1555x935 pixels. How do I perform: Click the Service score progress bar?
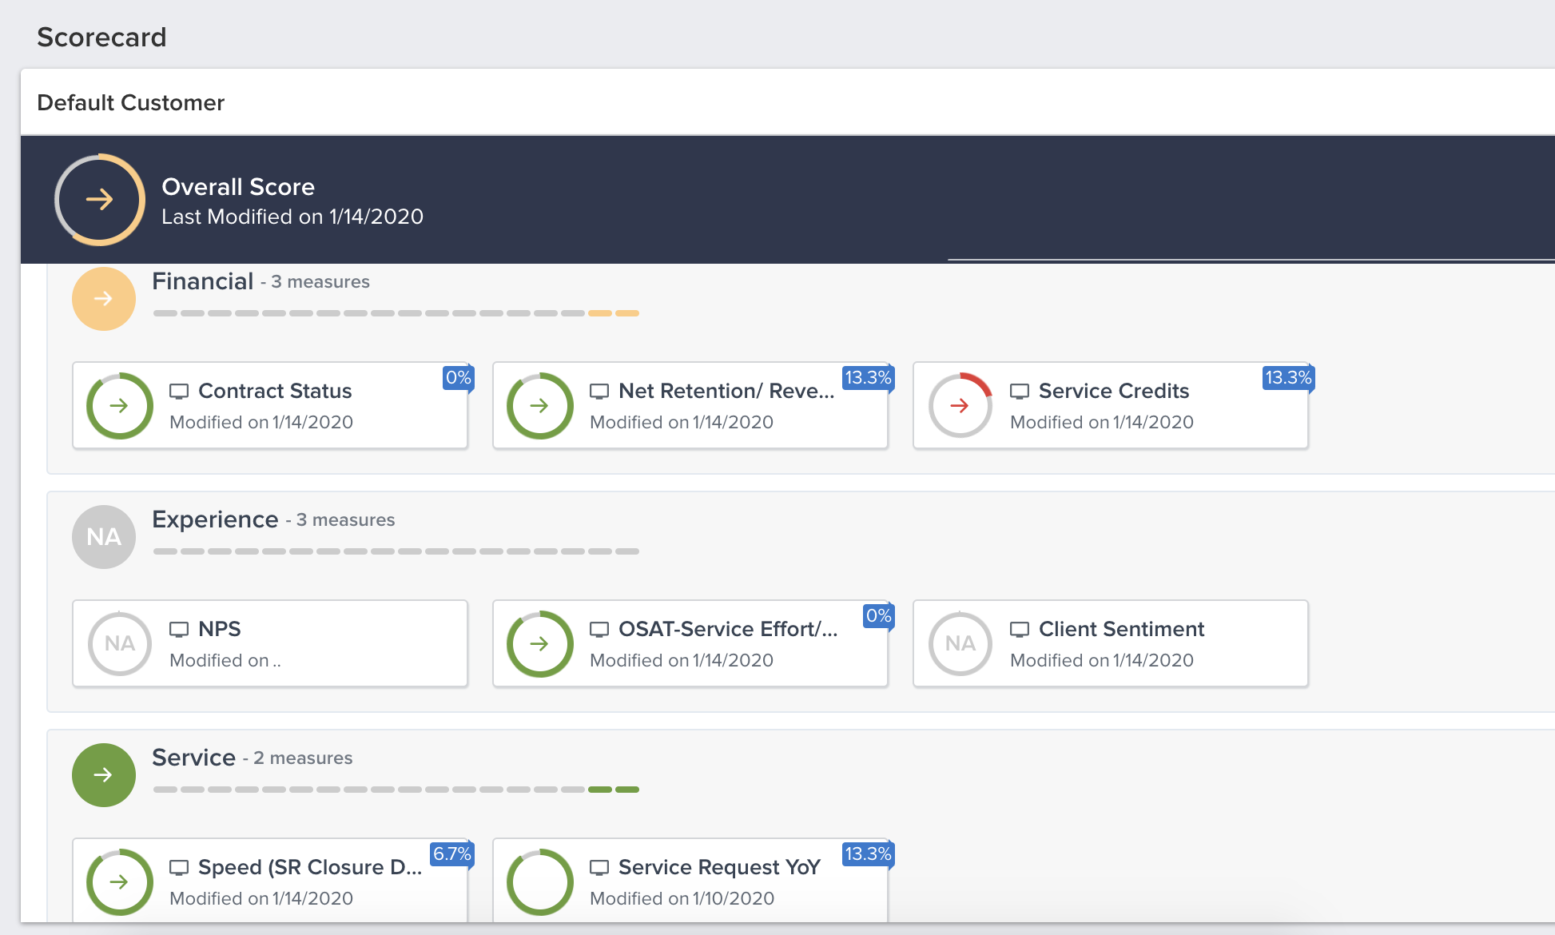(x=396, y=790)
